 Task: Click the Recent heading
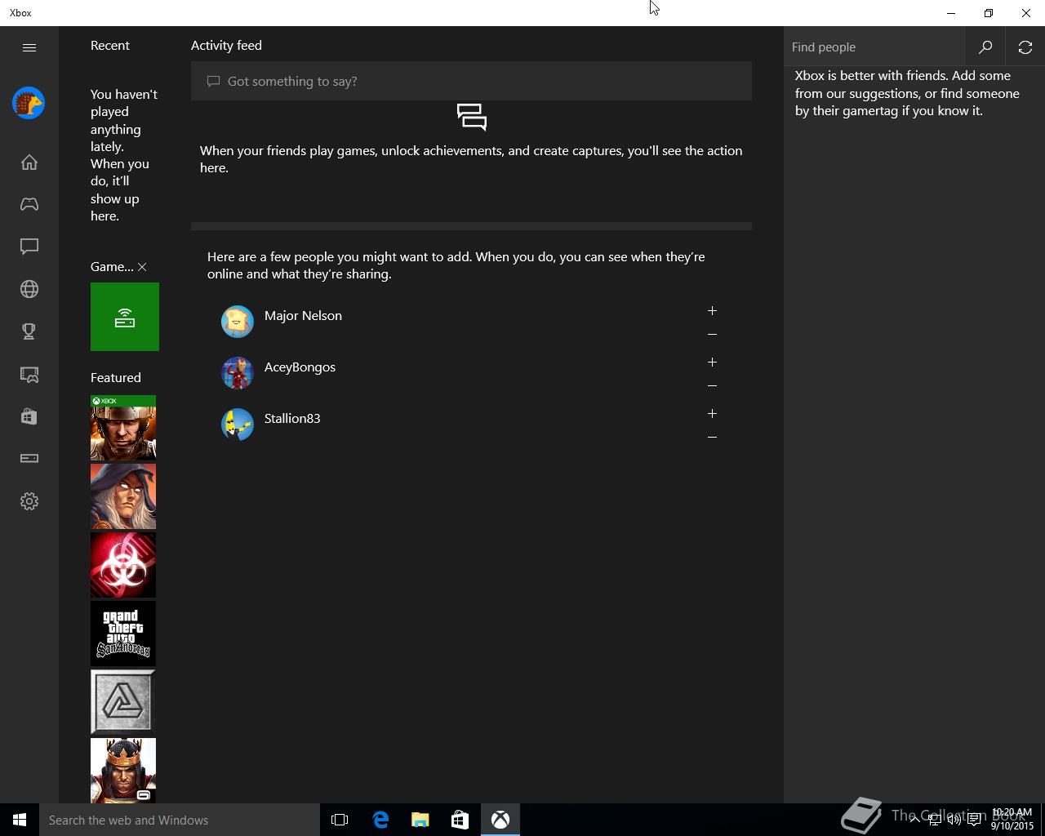(110, 46)
